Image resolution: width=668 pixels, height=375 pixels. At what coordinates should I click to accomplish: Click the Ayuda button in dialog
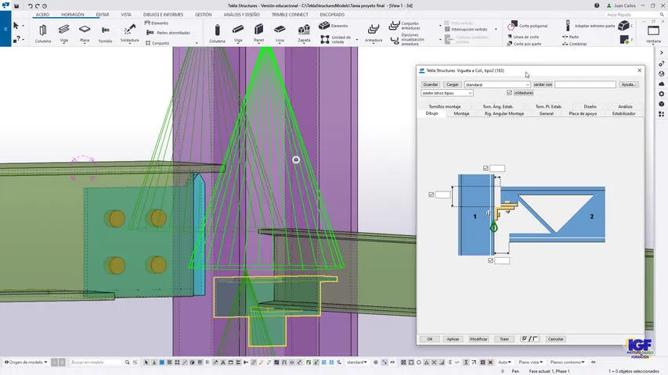coord(628,84)
